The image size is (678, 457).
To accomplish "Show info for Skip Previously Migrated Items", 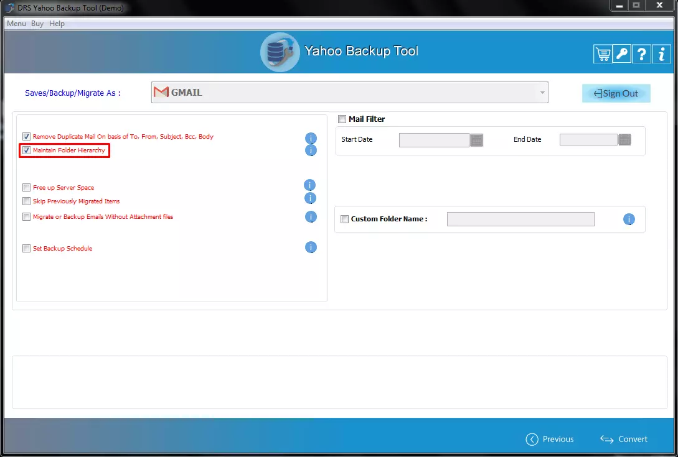I will 310,198.
